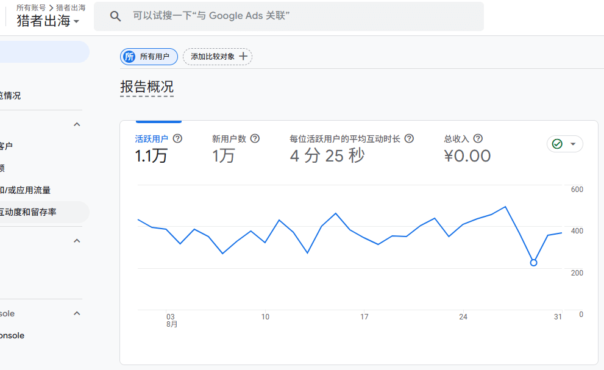604x370 pixels.
Task: Click the 所 badge on the 所有用户 chip
Action: click(128, 56)
